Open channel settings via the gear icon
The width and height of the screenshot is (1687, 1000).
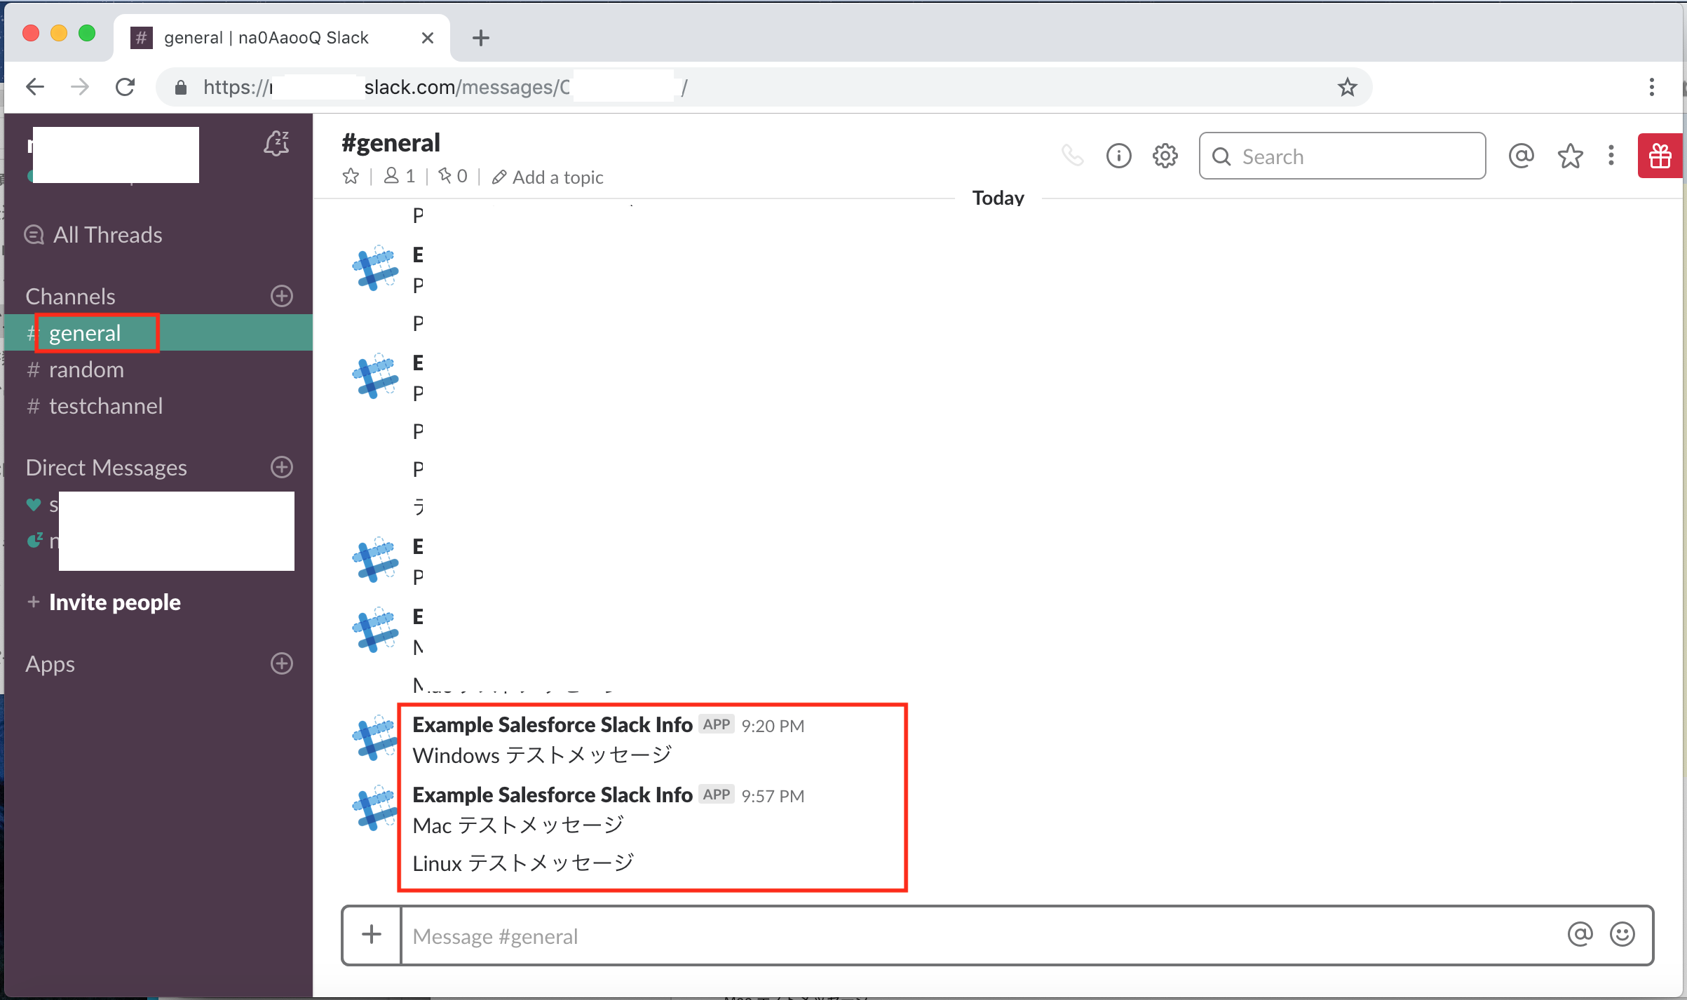coord(1165,156)
